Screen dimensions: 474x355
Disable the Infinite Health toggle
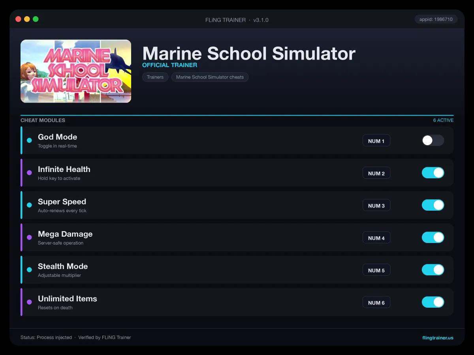click(x=433, y=173)
